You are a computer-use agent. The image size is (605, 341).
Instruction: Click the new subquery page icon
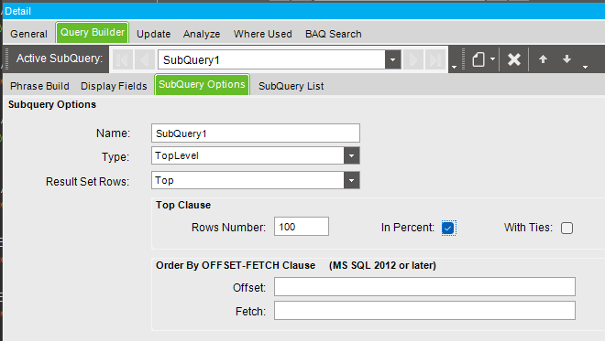click(x=478, y=59)
